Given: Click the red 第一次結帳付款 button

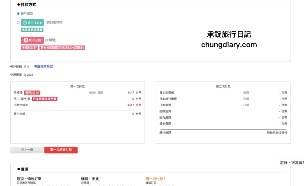Looking at the screenshot, I should point(61,150).
